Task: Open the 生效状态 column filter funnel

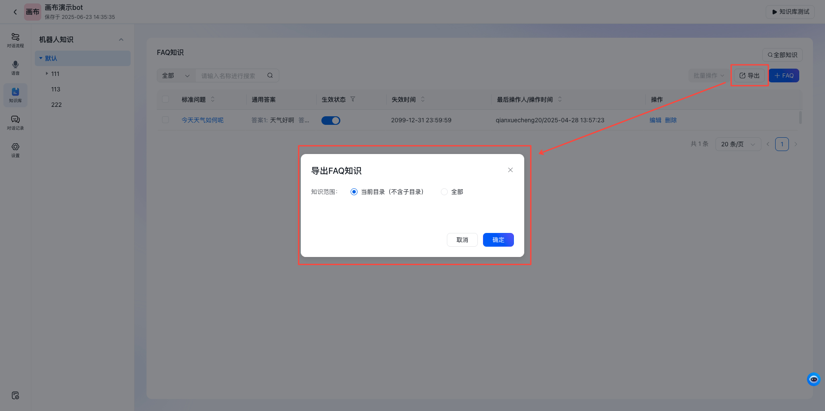Action: click(x=352, y=99)
